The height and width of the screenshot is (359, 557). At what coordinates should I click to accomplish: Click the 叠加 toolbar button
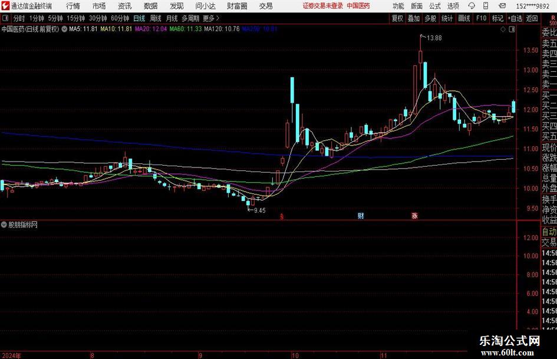[x=414, y=18]
